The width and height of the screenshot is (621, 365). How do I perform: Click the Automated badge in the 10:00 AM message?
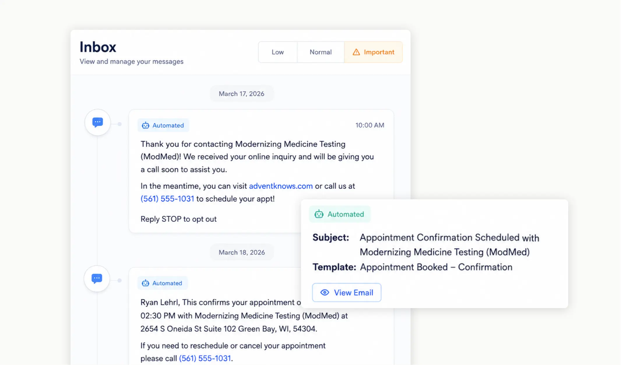point(163,125)
